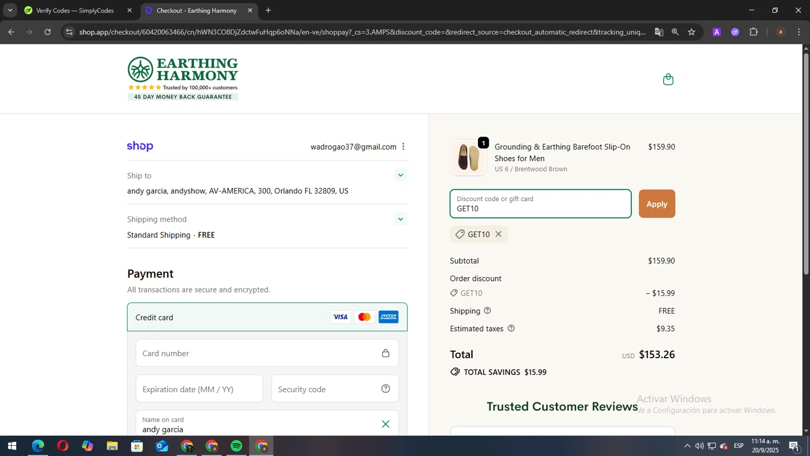The height and width of the screenshot is (456, 810).
Task: Bookmark this page with star icon
Action: pyautogui.click(x=692, y=32)
